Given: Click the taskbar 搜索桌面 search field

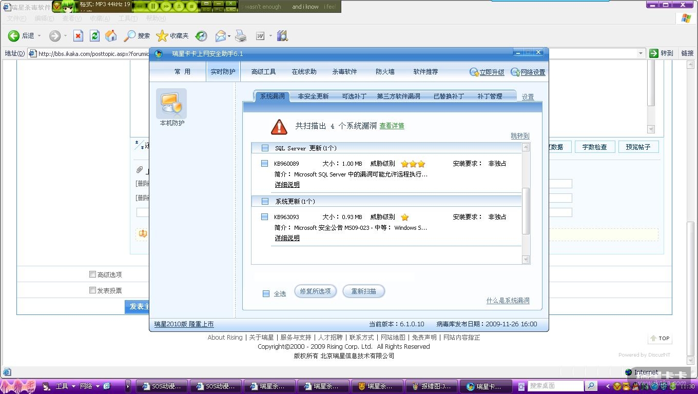Looking at the screenshot, I should point(556,386).
